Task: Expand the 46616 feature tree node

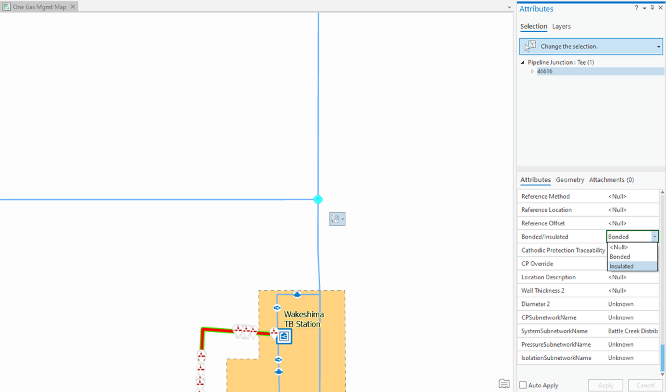Action: tap(533, 71)
